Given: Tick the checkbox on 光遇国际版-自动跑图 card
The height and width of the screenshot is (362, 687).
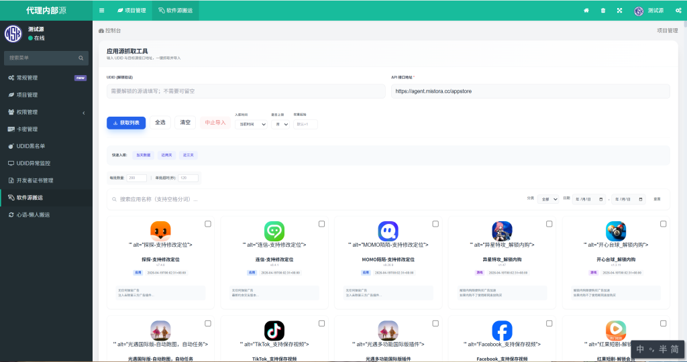Looking at the screenshot, I should click(208, 324).
